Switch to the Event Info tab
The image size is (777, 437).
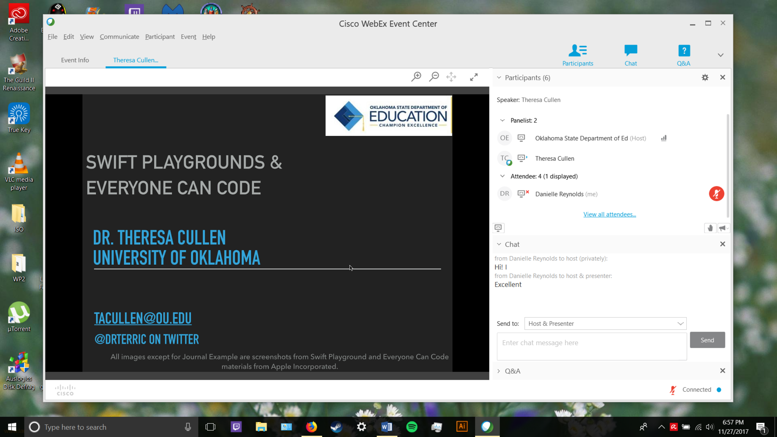pos(75,60)
